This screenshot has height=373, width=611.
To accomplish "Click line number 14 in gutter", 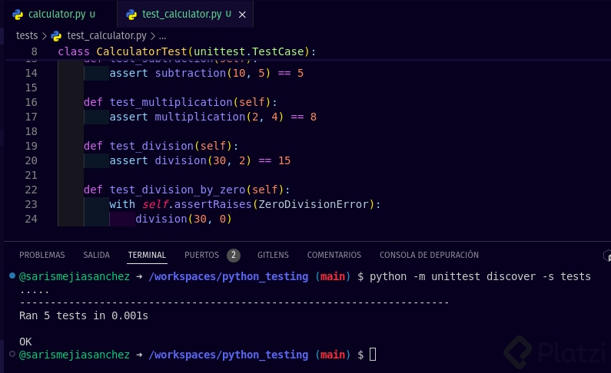I will click(x=32, y=73).
